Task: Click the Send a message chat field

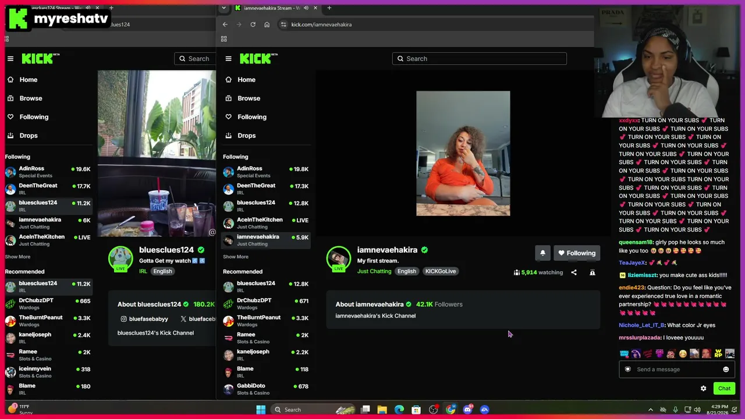Action: (677, 370)
